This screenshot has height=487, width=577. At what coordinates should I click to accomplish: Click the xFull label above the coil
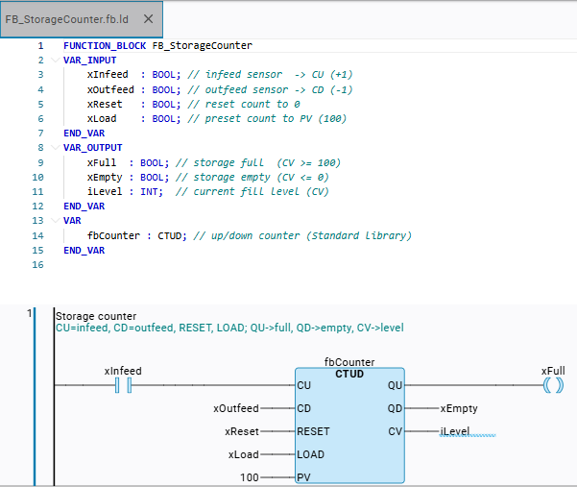point(553,371)
